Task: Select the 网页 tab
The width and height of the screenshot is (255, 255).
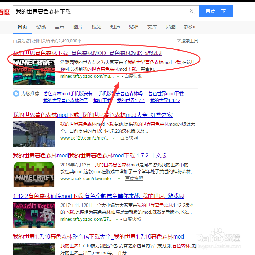Action: tap(22, 27)
